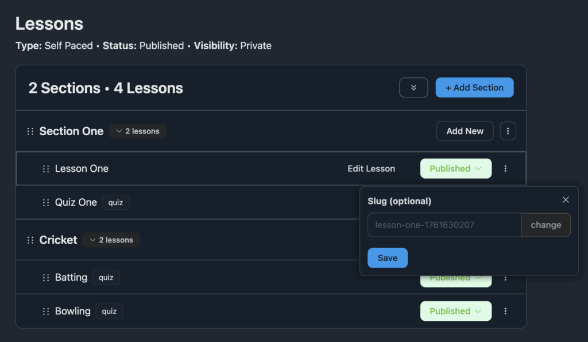Viewport: 588px width, 342px height.
Task: Collapse Section One via its 2 lessons chevron
Action: (x=137, y=131)
